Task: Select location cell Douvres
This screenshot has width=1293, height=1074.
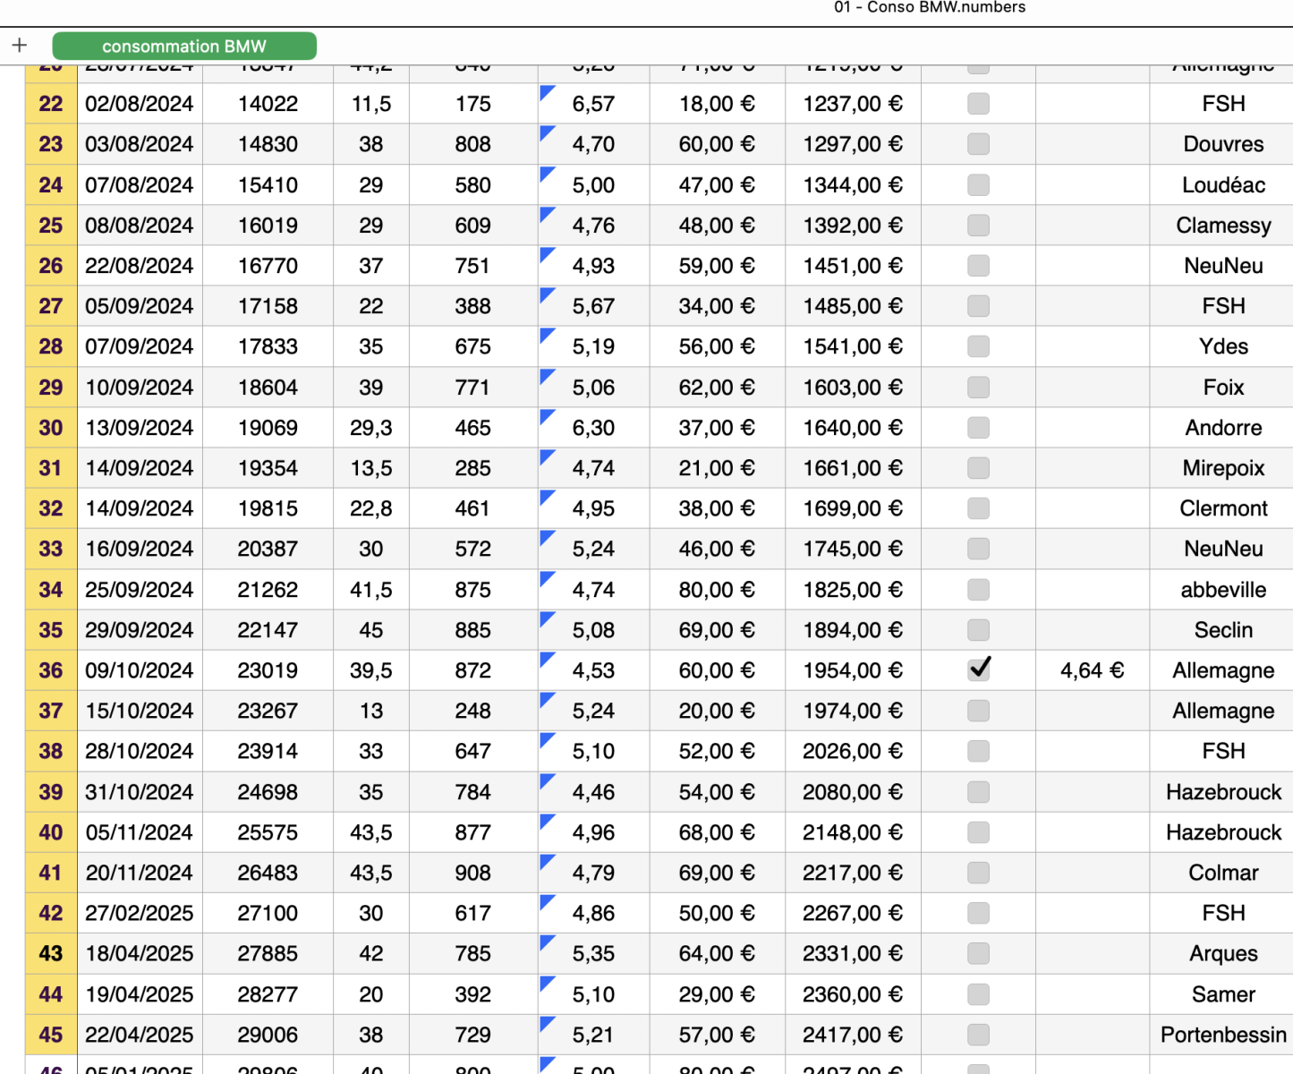Action: click(x=1223, y=144)
